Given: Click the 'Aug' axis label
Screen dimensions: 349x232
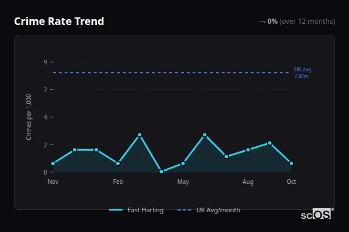Looking at the screenshot, I should pyautogui.click(x=248, y=182).
